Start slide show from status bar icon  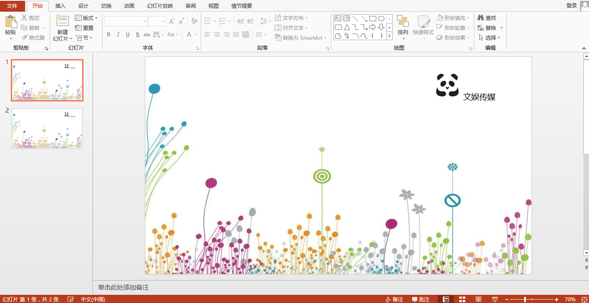pyautogui.click(x=495, y=299)
